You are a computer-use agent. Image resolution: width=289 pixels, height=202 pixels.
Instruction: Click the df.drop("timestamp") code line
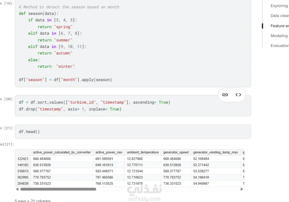coord(70,109)
